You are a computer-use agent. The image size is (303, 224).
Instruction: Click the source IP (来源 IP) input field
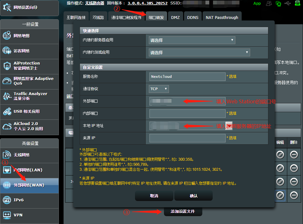187,138
